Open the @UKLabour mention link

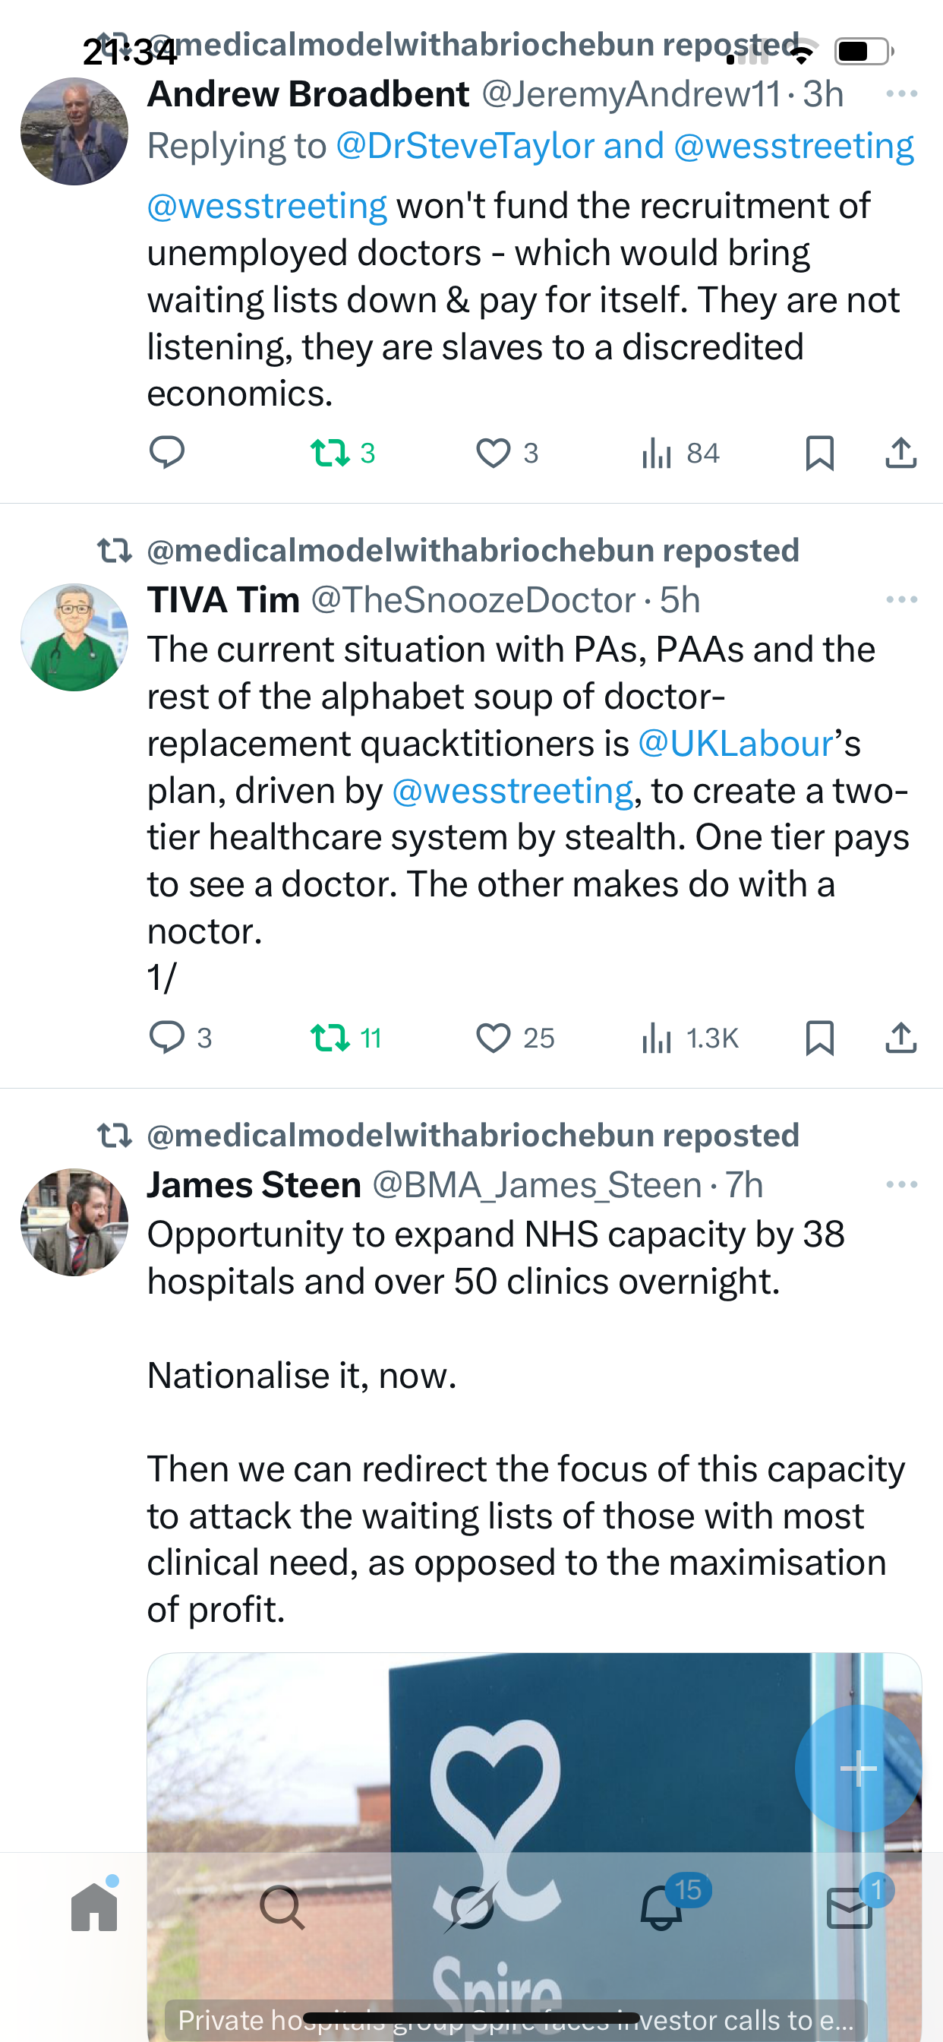pos(736,744)
